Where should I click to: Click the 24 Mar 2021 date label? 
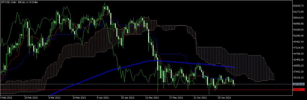click(x=79, y=97)
